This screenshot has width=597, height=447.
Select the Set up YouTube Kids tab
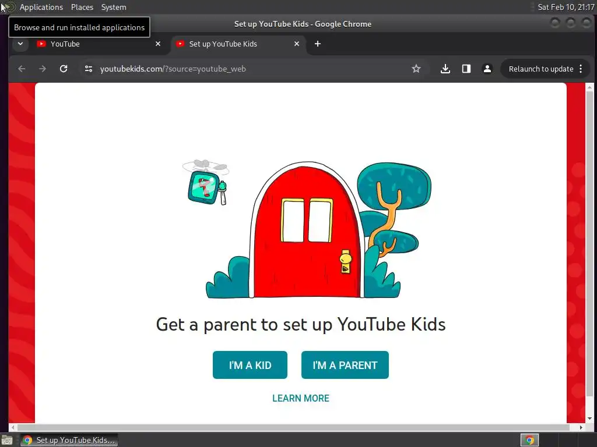point(237,44)
